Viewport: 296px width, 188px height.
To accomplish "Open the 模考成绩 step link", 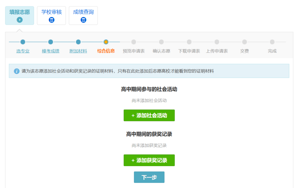I will pos(50,51).
